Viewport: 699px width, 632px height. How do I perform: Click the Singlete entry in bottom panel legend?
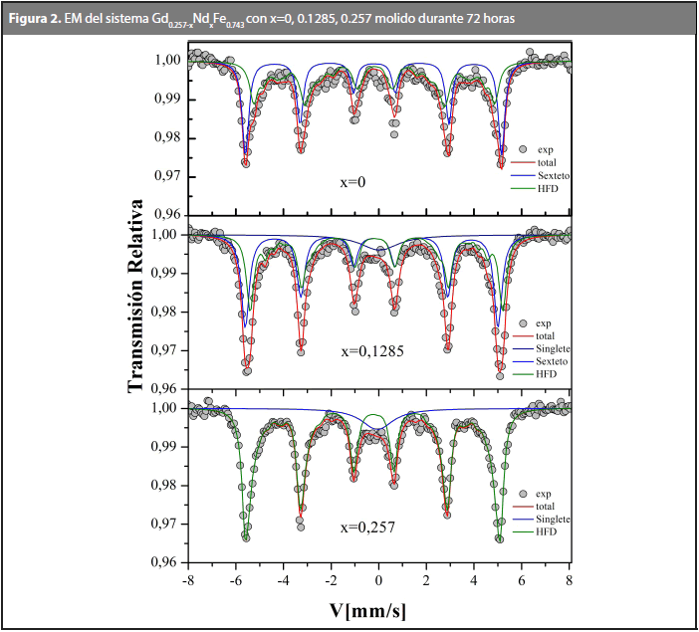[x=550, y=520]
